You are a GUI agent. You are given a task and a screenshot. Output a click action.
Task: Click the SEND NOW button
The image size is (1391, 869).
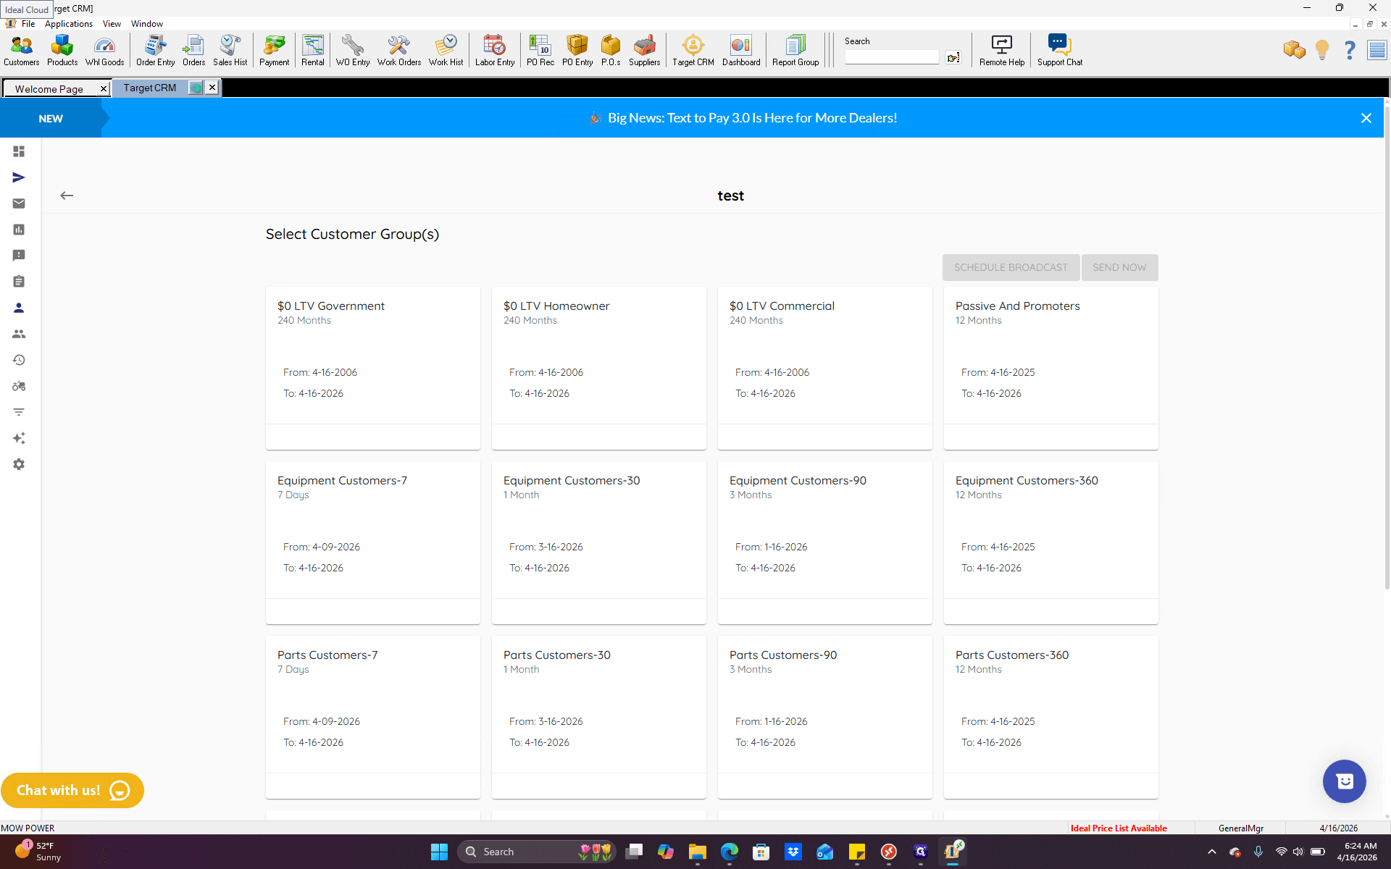(x=1119, y=267)
